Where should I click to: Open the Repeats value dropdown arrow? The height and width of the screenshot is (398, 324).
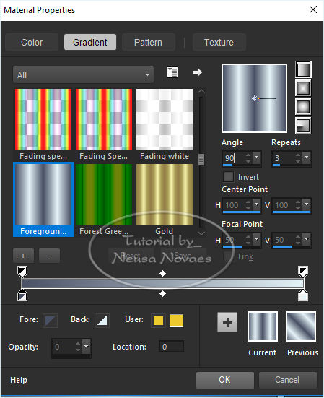click(307, 157)
